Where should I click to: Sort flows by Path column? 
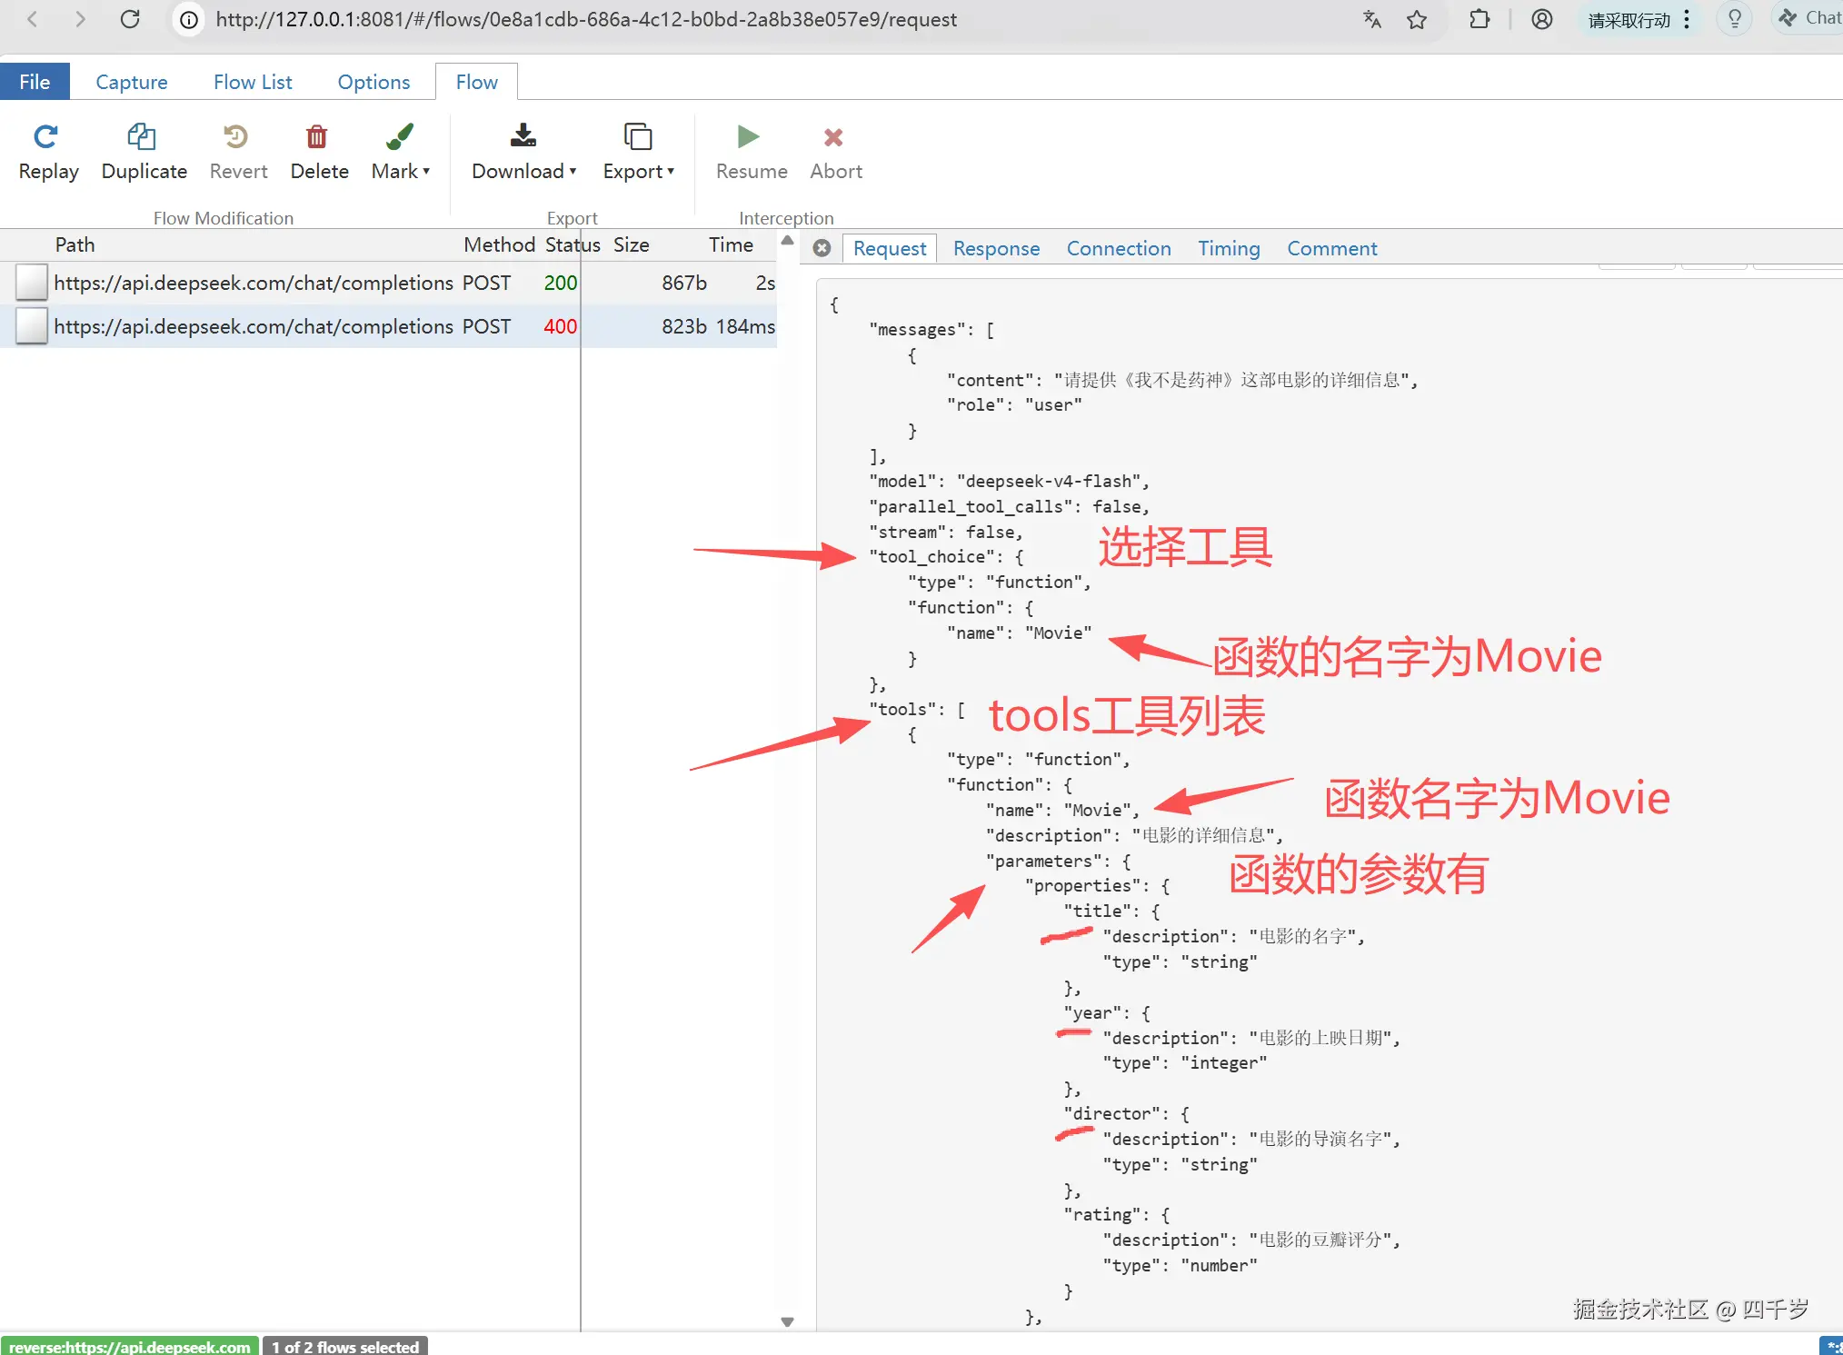click(x=75, y=244)
